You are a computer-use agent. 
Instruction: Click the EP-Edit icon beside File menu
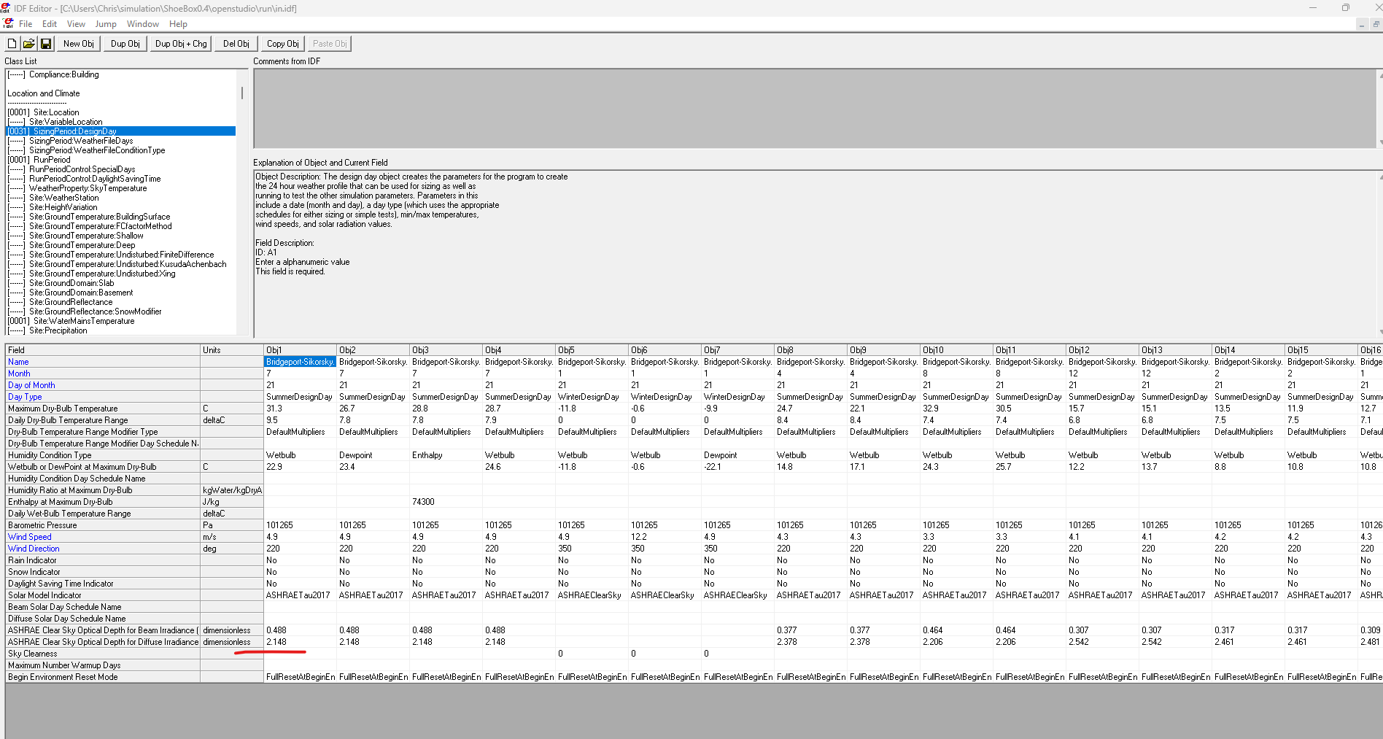pos(8,24)
